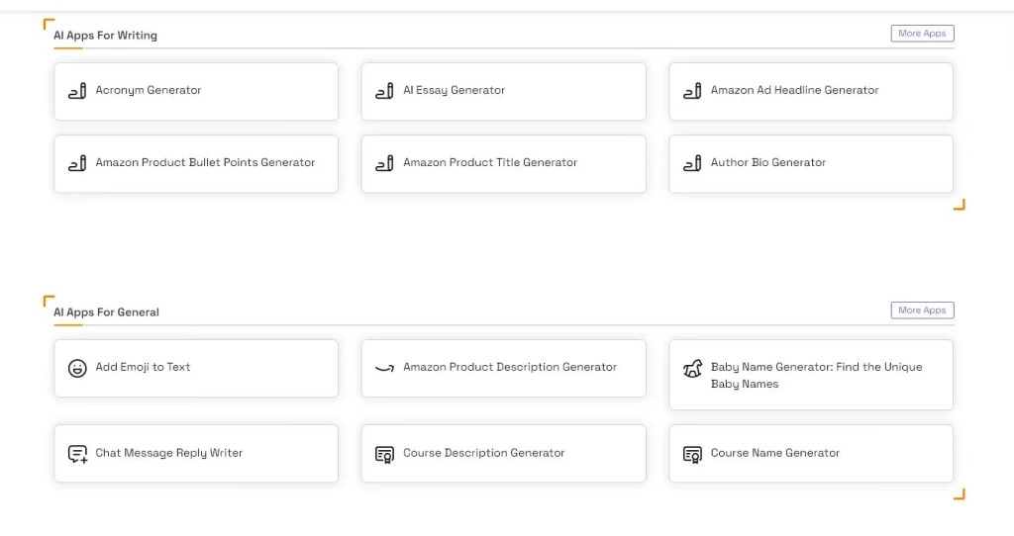Open the Chat Message Reply Writer app

(x=169, y=454)
